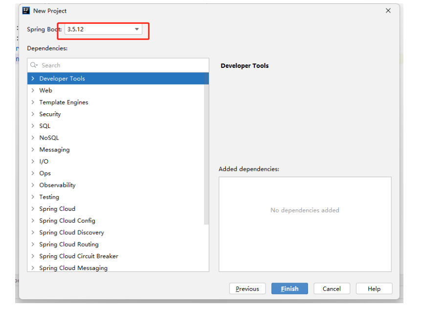422x310 pixels.
Task: Expand the Developer Tools chevron
Action: point(33,79)
